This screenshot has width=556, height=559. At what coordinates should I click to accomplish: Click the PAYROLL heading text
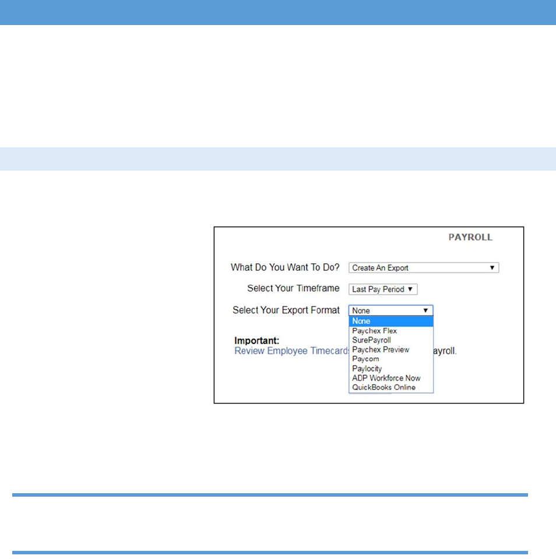tap(470, 238)
